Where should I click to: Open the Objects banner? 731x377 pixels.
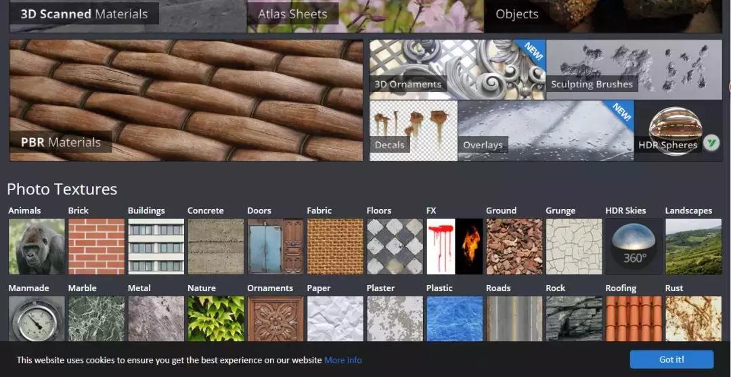(603, 16)
